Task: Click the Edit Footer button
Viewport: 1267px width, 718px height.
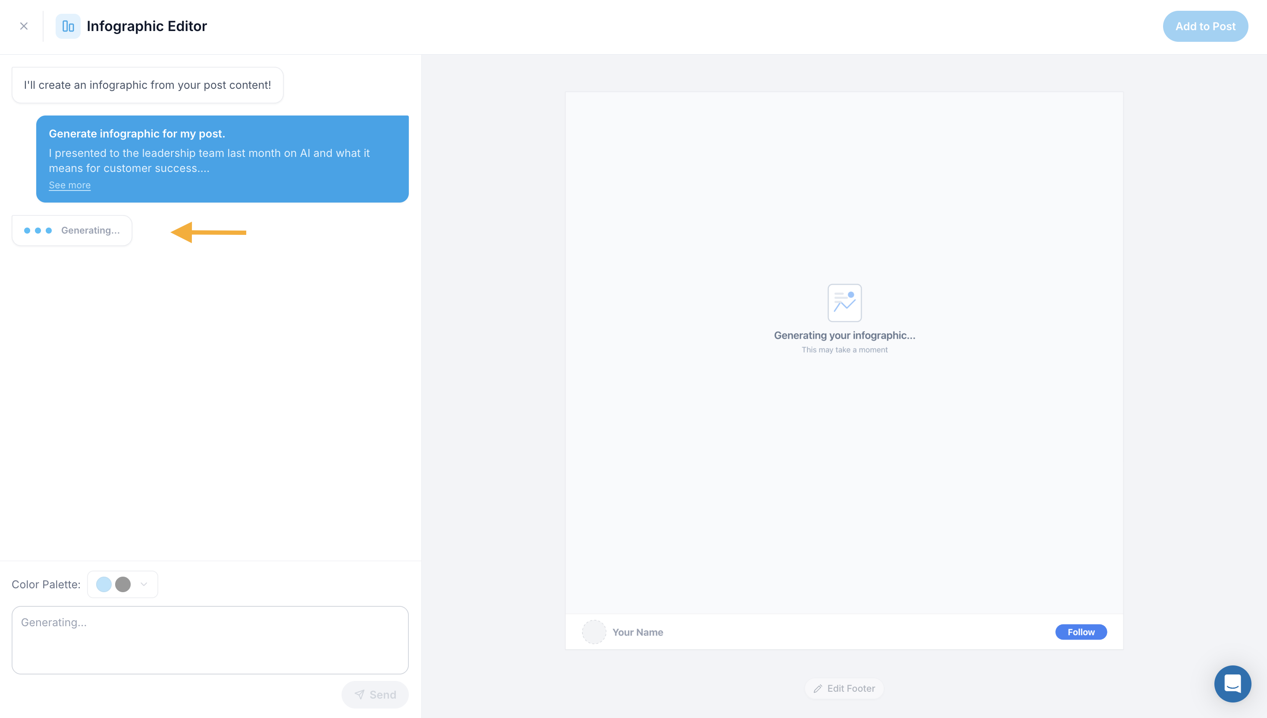Action: point(844,688)
